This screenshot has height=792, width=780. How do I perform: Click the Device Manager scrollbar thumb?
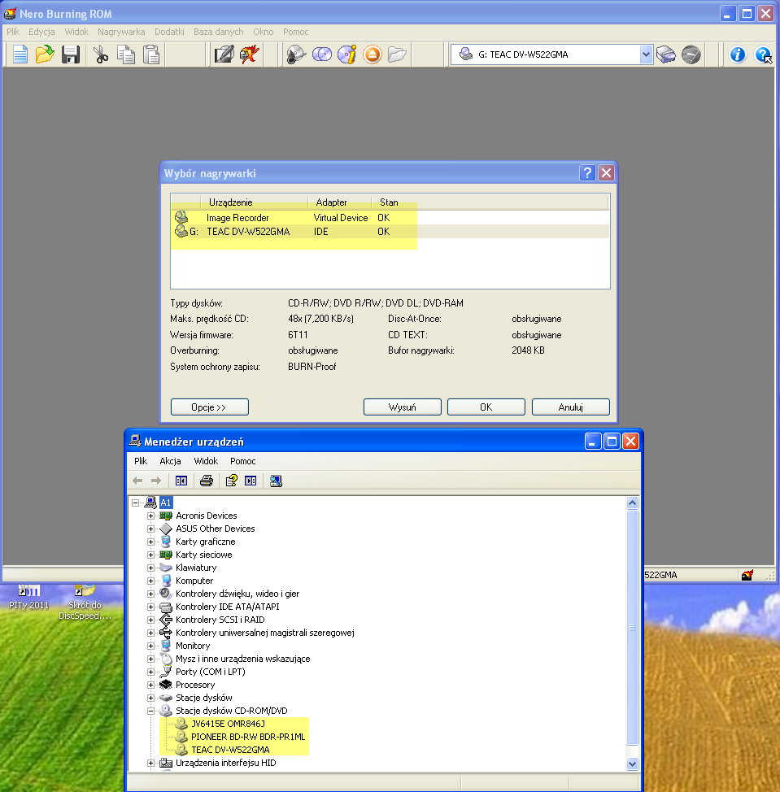pyautogui.click(x=633, y=627)
